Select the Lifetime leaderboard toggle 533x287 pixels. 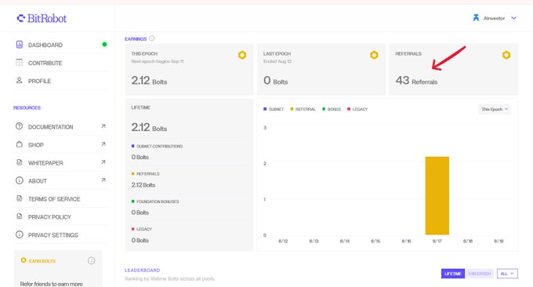(453, 274)
